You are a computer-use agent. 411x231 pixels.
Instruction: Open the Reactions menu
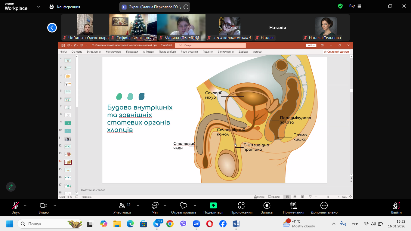point(183,208)
